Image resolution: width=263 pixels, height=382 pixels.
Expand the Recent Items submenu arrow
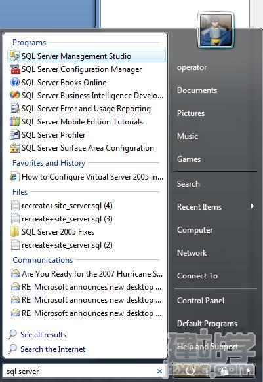click(253, 206)
